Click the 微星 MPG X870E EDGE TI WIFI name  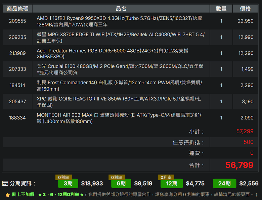(x=121, y=38)
